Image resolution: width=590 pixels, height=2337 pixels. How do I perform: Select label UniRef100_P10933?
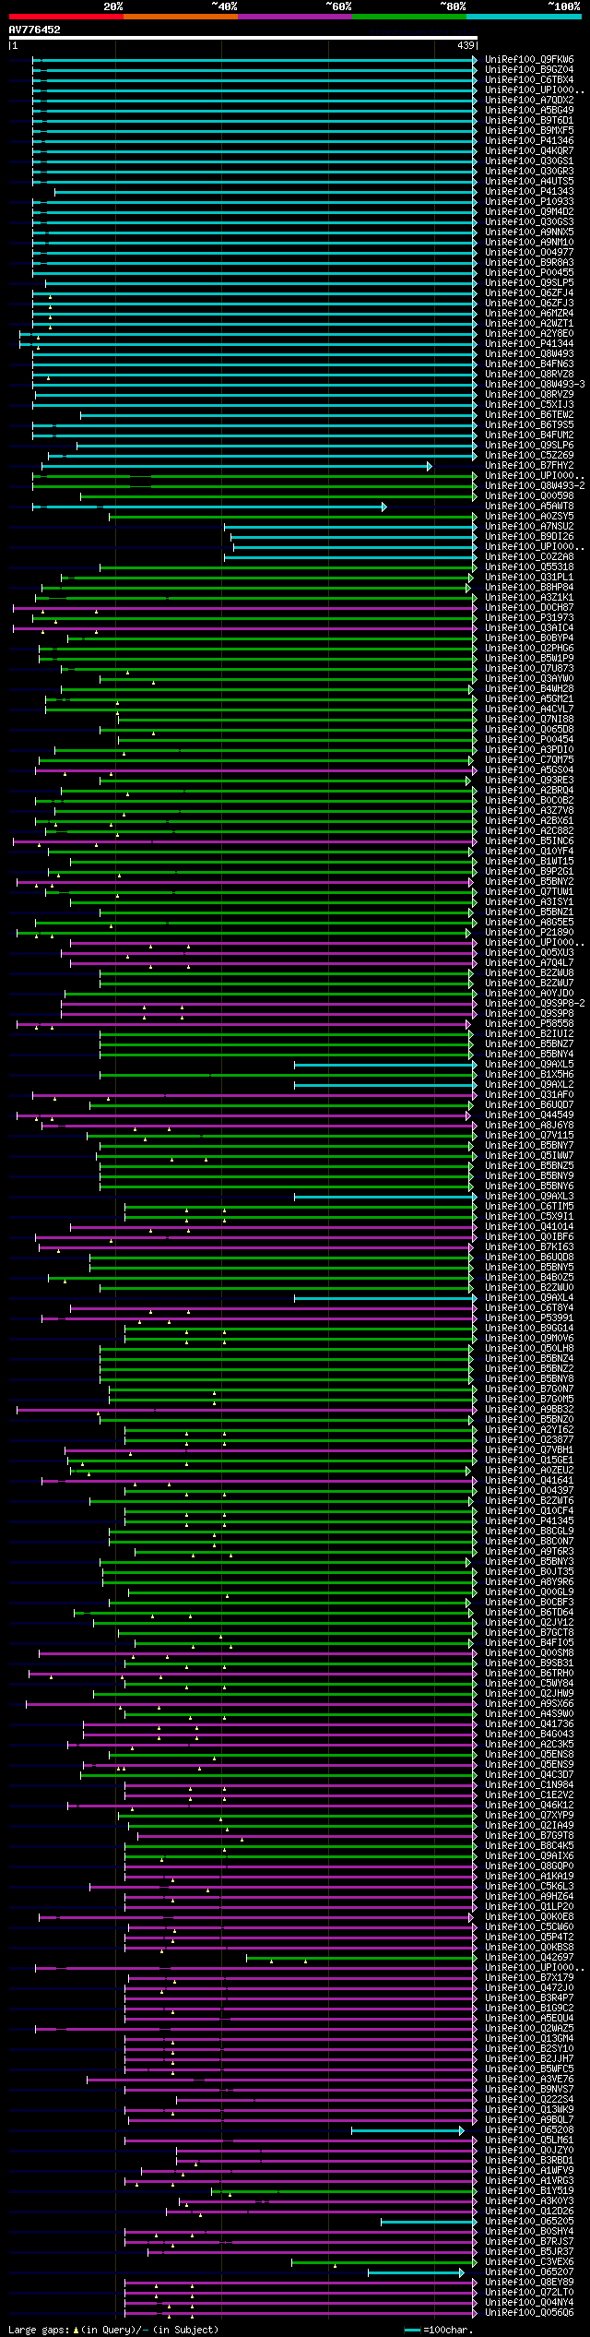tap(529, 201)
